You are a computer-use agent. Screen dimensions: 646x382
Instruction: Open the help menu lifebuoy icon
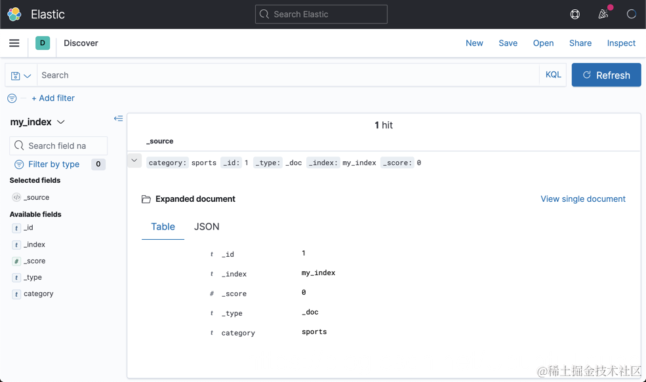point(575,14)
